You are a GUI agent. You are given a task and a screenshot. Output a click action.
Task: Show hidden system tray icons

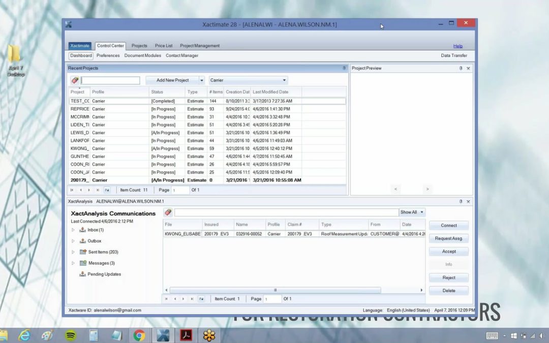(x=505, y=336)
